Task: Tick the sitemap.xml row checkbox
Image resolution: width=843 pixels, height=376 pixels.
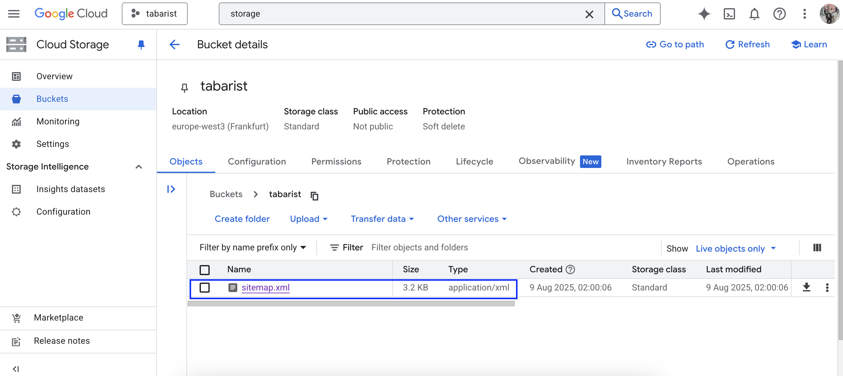Action: click(205, 287)
